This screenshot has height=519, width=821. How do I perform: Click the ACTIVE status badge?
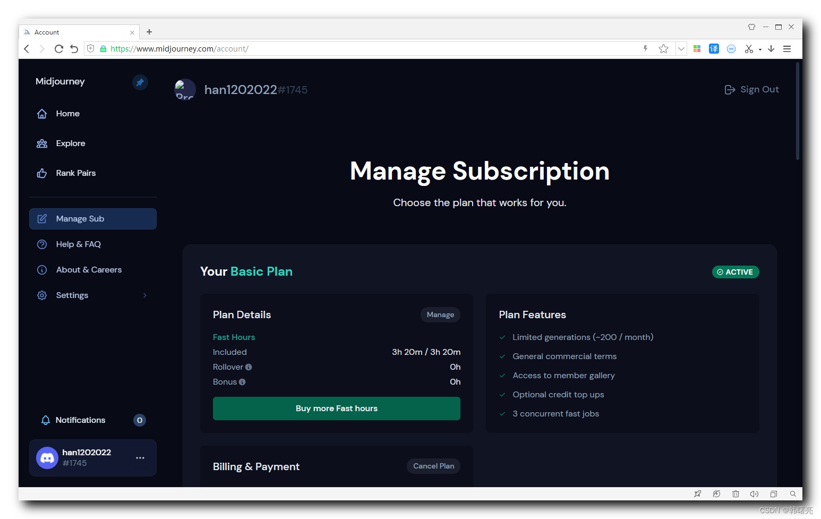(736, 272)
